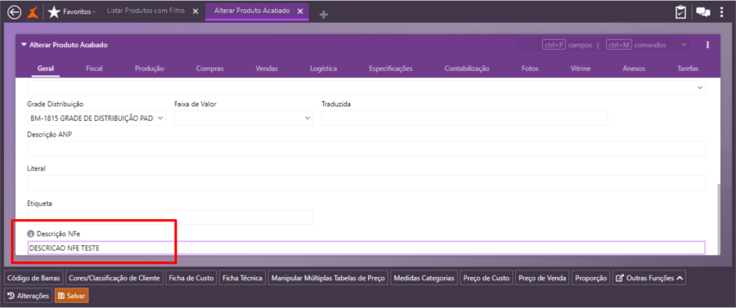This screenshot has width=736, height=308.
Task: Collapse the Alterar Produto Acabado panel
Action: click(24, 45)
